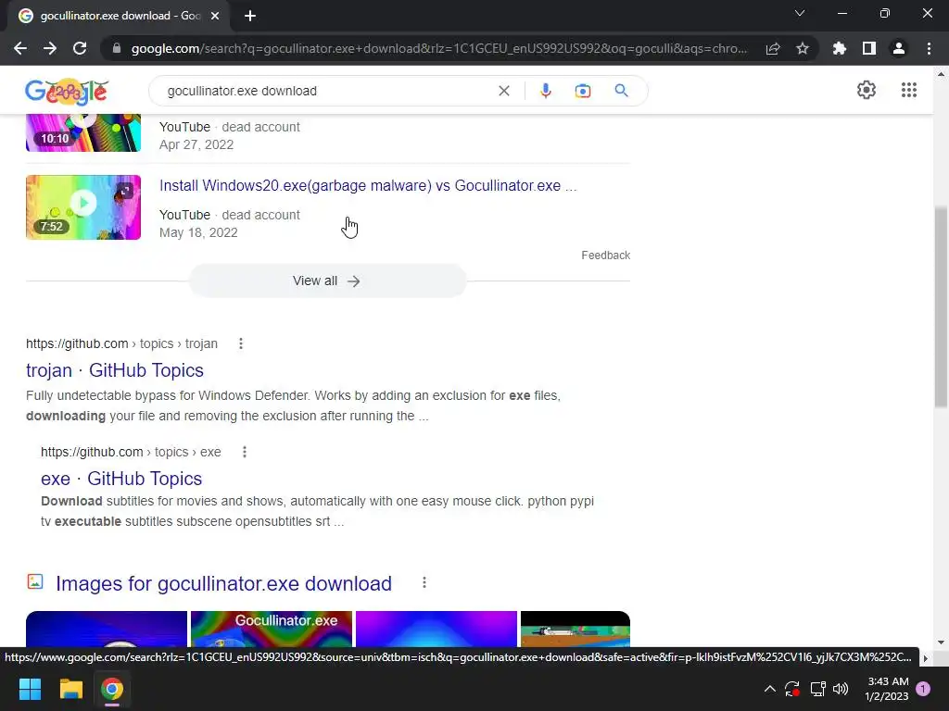
Task: Open the tab search dropdown chevron
Action: tap(800, 13)
